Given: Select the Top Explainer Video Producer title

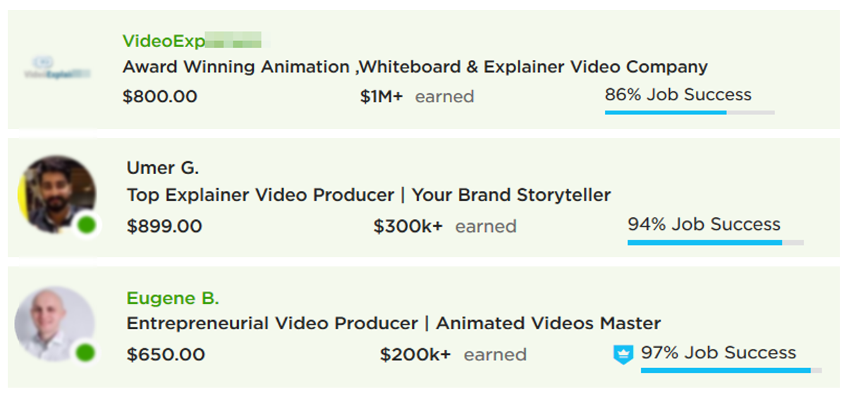Looking at the screenshot, I should [x=369, y=195].
